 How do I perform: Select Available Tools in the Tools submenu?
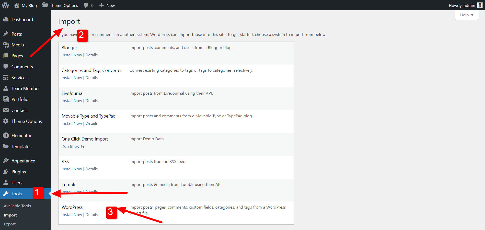point(17,206)
